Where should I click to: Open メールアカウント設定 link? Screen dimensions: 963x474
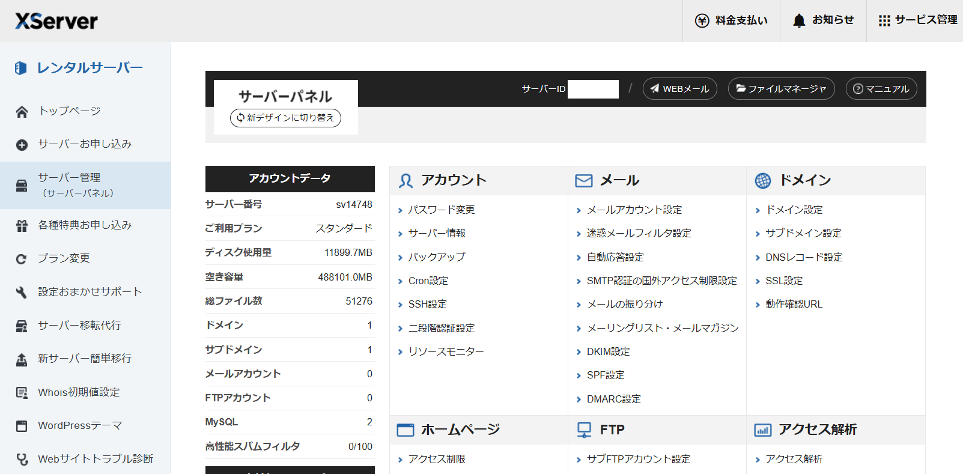click(634, 210)
